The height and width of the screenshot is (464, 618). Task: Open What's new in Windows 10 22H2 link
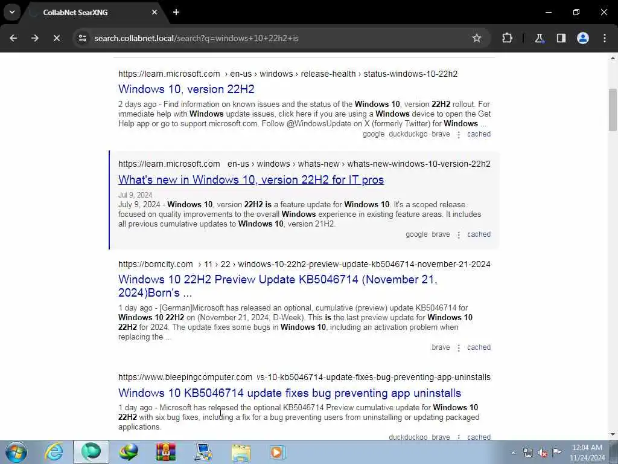[x=251, y=180]
